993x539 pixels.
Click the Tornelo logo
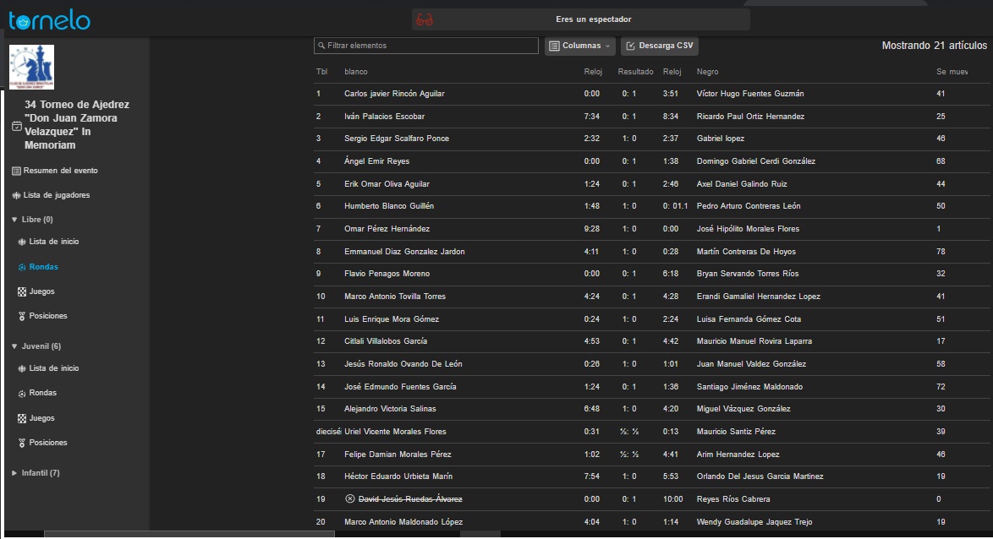(50, 19)
